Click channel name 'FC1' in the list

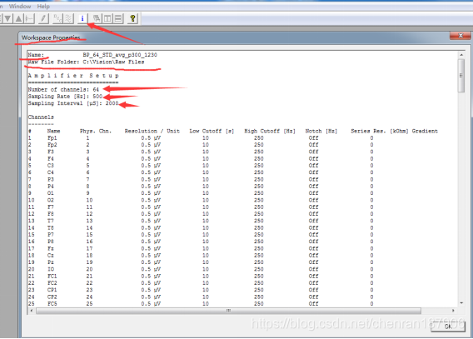52,277
